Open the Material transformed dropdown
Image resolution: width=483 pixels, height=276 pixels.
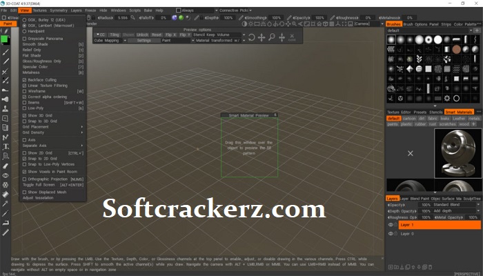click(x=220, y=40)
